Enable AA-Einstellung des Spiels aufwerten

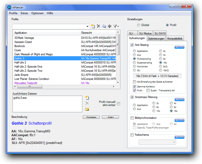tap(134, 82)
